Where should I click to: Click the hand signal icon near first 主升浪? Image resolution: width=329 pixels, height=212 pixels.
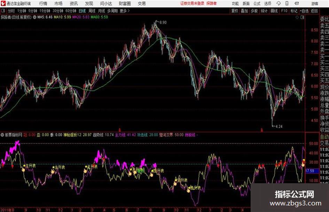pyautogui.click(x=23, y=170)
